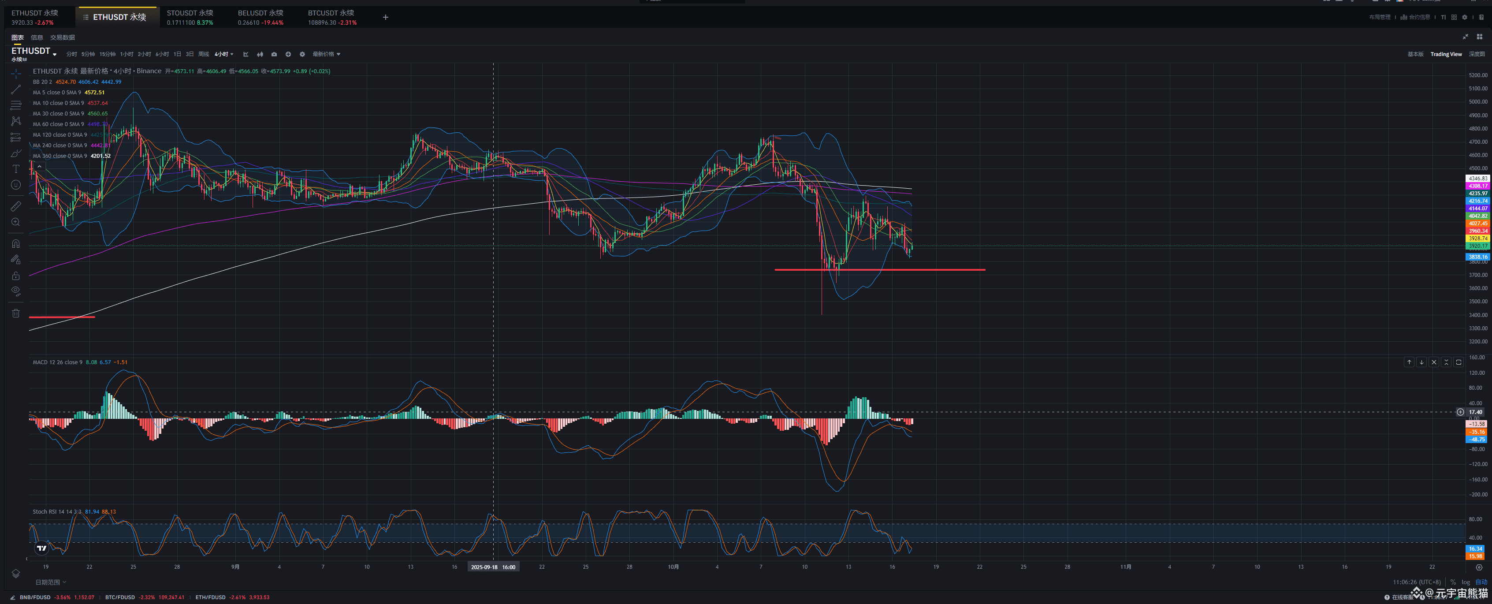Switch chart to 深度图 depth view
This screenshot has height=604, width=1492.
pyautogui.click(x=1477, y=54)
